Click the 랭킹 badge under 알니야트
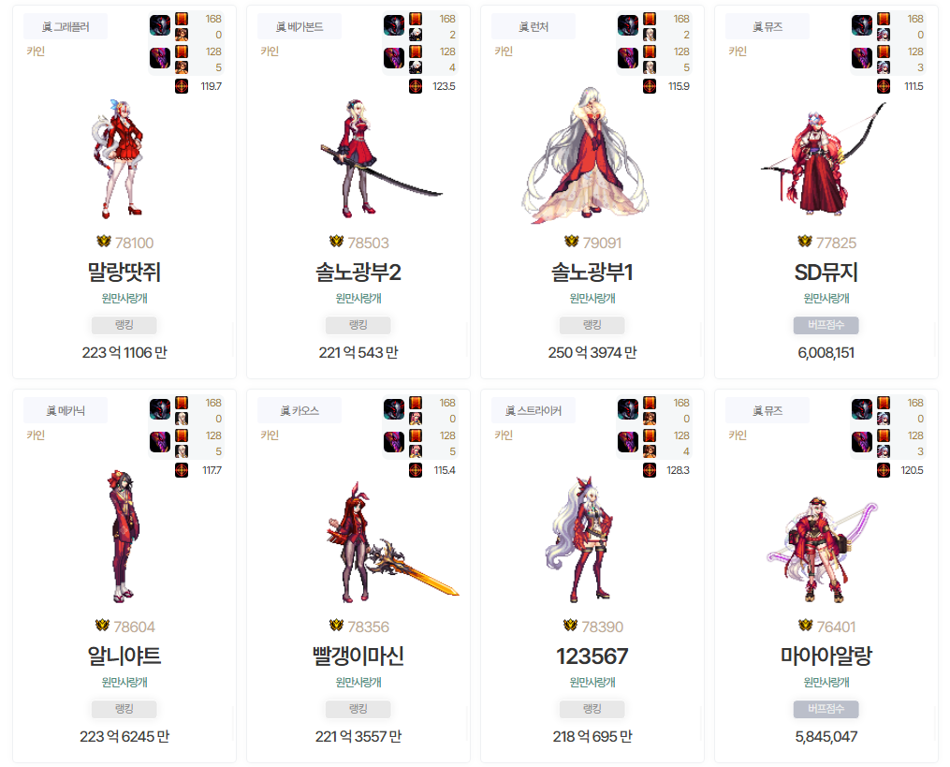950x767 pixels. point(124,709)
